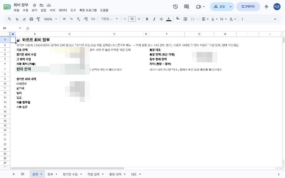Viewport: 285px width, 178px height.
Task: Open the 파일 menu
Action: (x=16, y=10)
